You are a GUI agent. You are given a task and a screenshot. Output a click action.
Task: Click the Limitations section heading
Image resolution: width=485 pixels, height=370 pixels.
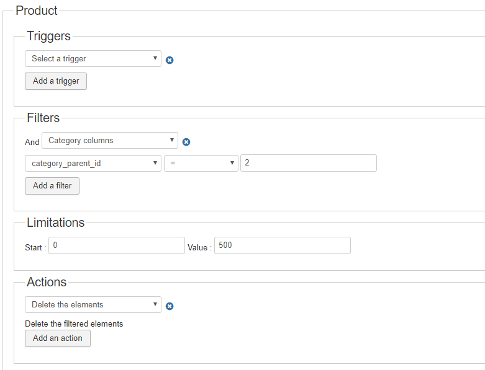[56, 222]
